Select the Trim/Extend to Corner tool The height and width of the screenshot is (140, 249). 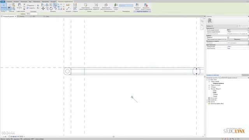click(x=55, y=9)
